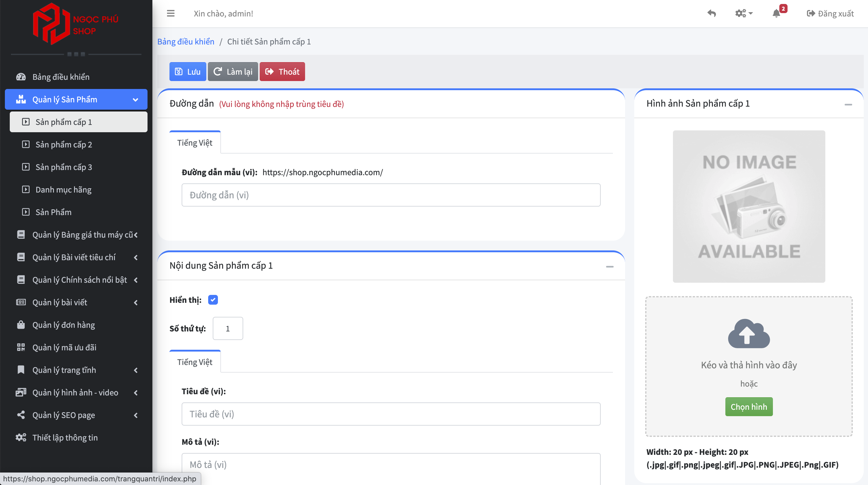
Task: Select the Tiếng Việt tab under Đường dẫn
Action: [x=195, y=143]
